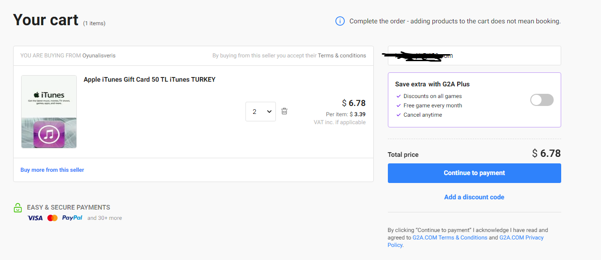This screenshot has height=260, width=601.
Task: Click the VISA logo
Action: point(35,218)
